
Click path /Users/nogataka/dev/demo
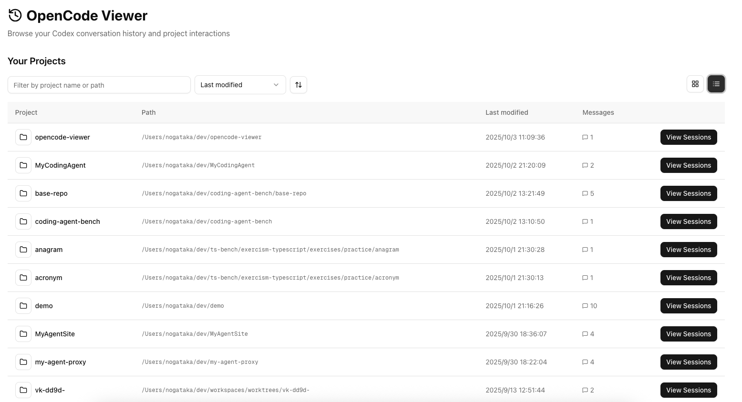pos(183,306)
